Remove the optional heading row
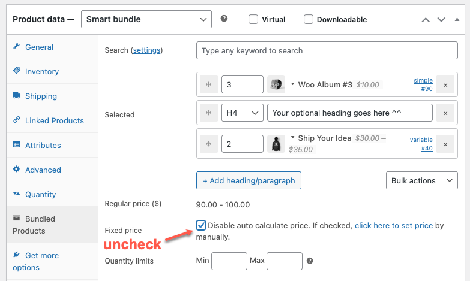Viewport: 470px width, 281px height. [445, 113]
